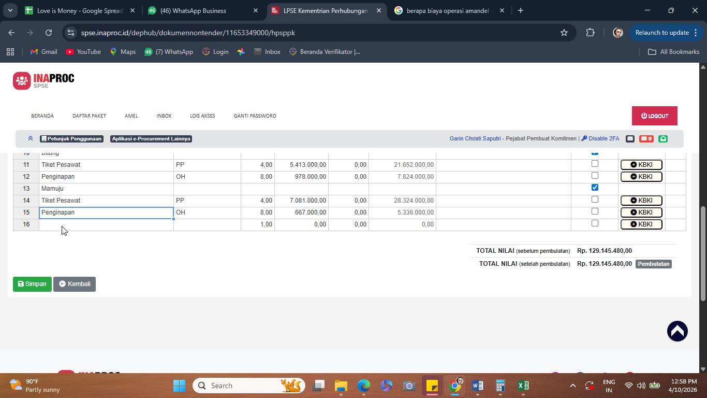707x398 pixels.
Task: Open red unread messages badge showing 0
Action: [x=646, y=139]
